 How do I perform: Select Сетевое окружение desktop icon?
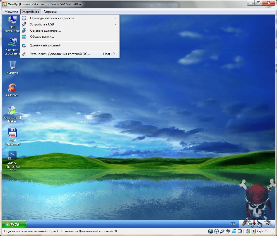(x=12, y=47)
